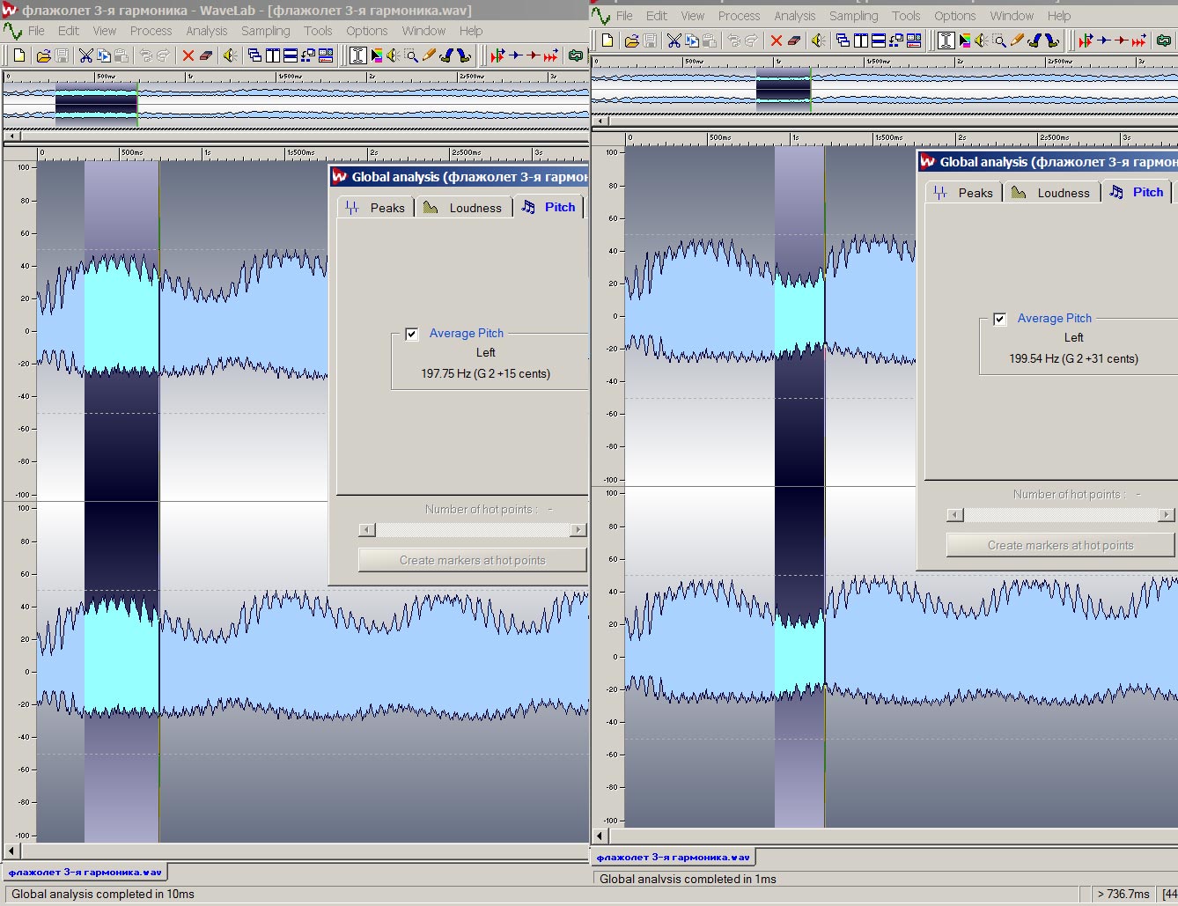1178x906 pixels.
Task: Open the Analysis menu in left window
Action: click(207, 31)
